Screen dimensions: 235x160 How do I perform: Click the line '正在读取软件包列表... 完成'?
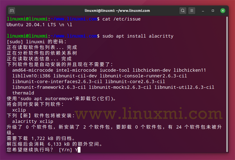click(42, 47)
